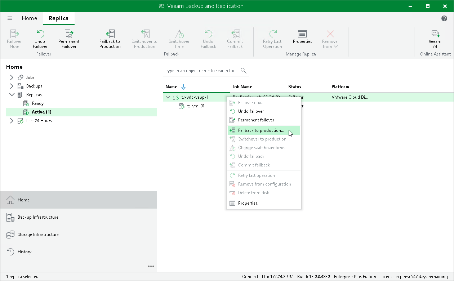Collapse the Replicas tree node
Viewport: 454px width, 281px height.
(12, 95)
